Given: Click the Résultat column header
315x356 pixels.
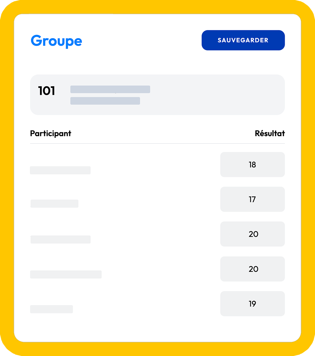Looking at the screenshot, I should click(270, 133).
